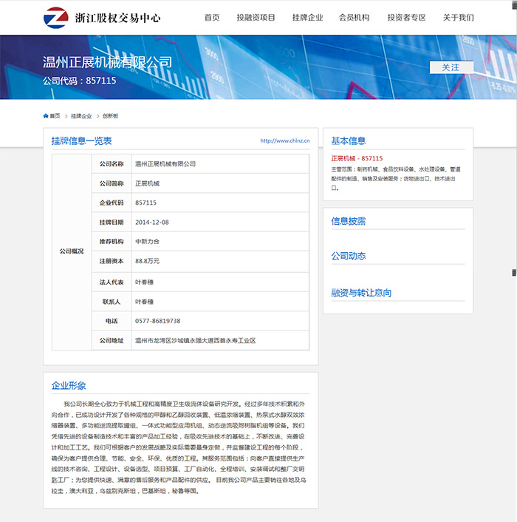Open 会员机构 from the navigation bar
This screenshot has width=517, height=522.
click(x=354, y=17)
